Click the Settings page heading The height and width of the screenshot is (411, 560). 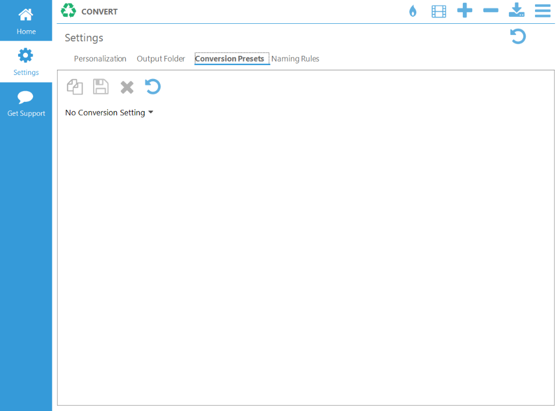[84, 38]
